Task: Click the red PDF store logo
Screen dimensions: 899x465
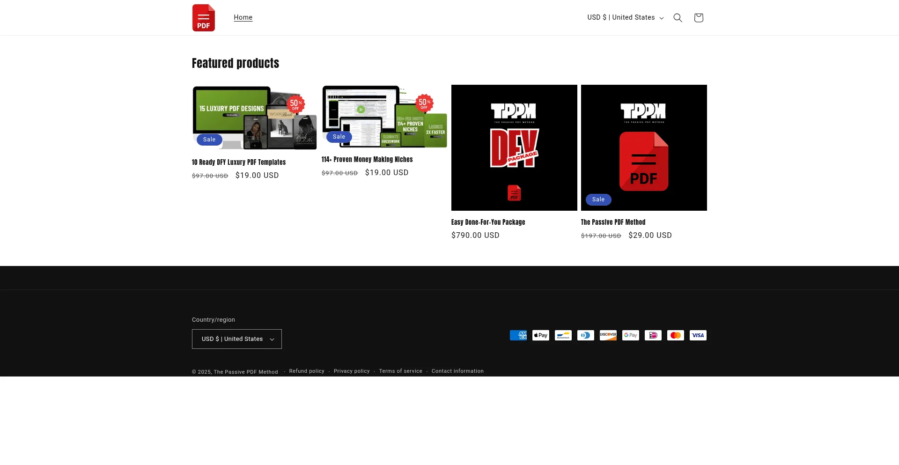Action: tap(203, 18)
